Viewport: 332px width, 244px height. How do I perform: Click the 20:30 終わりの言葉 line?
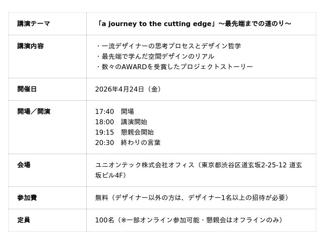tap(128, 143)
